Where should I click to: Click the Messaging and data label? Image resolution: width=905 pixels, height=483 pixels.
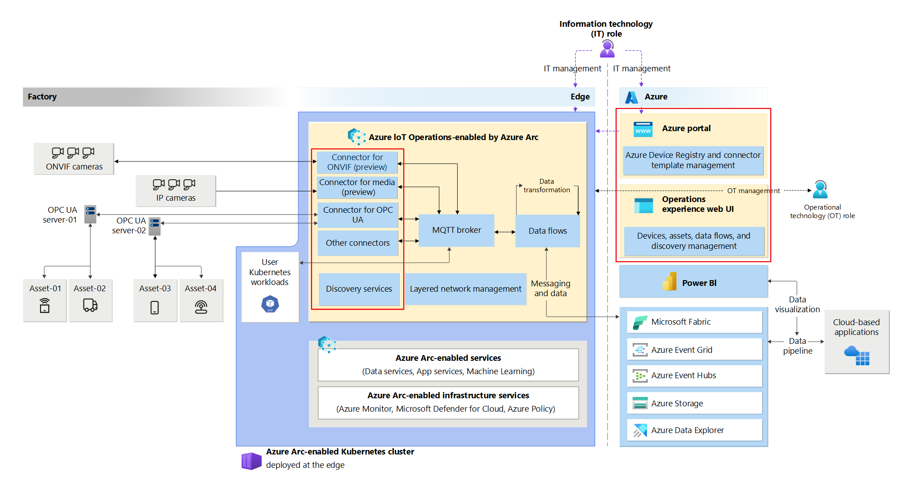click(x=551, y=289)
